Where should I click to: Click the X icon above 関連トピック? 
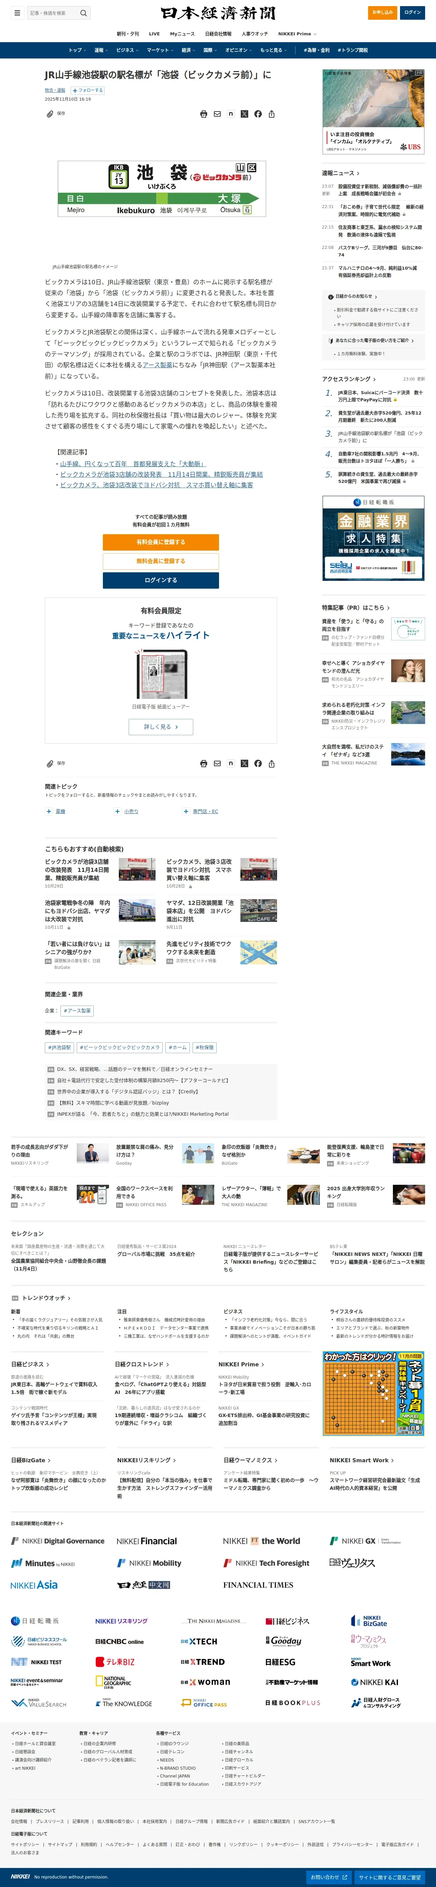[244, 763]
